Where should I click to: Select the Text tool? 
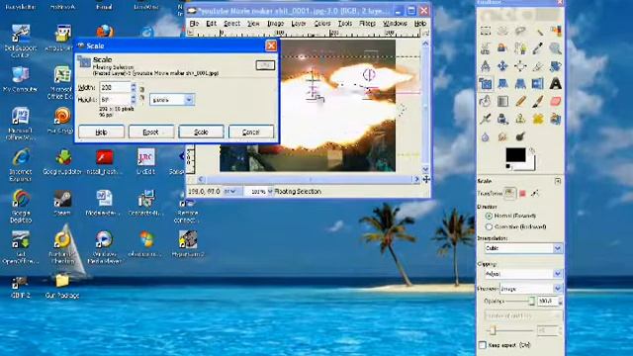556,83
